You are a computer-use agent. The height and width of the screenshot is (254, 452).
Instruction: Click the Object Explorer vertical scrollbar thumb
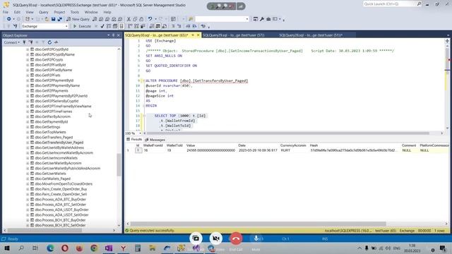click(x=119, y=164)
